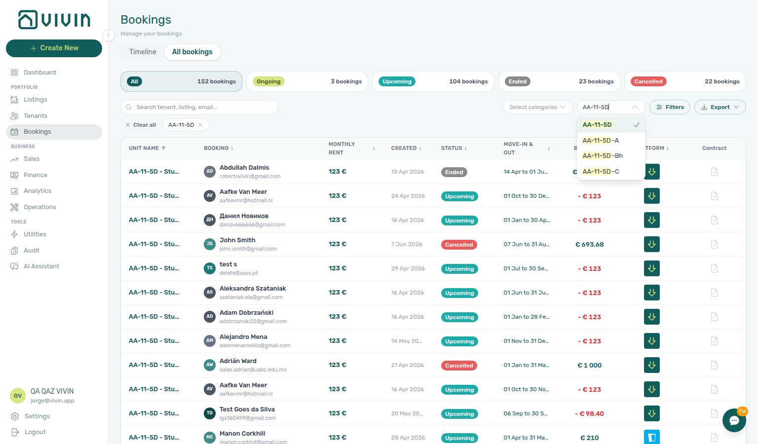Switch to Timeline tab
758x444 pixels.
click(143, 52)
